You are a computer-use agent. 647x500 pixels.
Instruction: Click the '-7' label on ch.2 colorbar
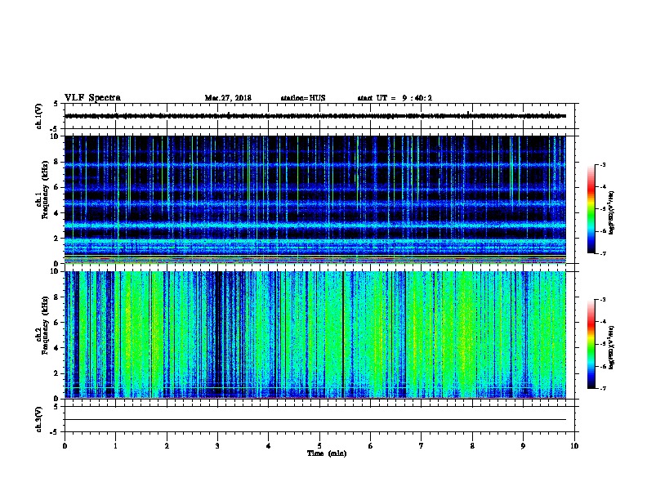click(602, 389)
